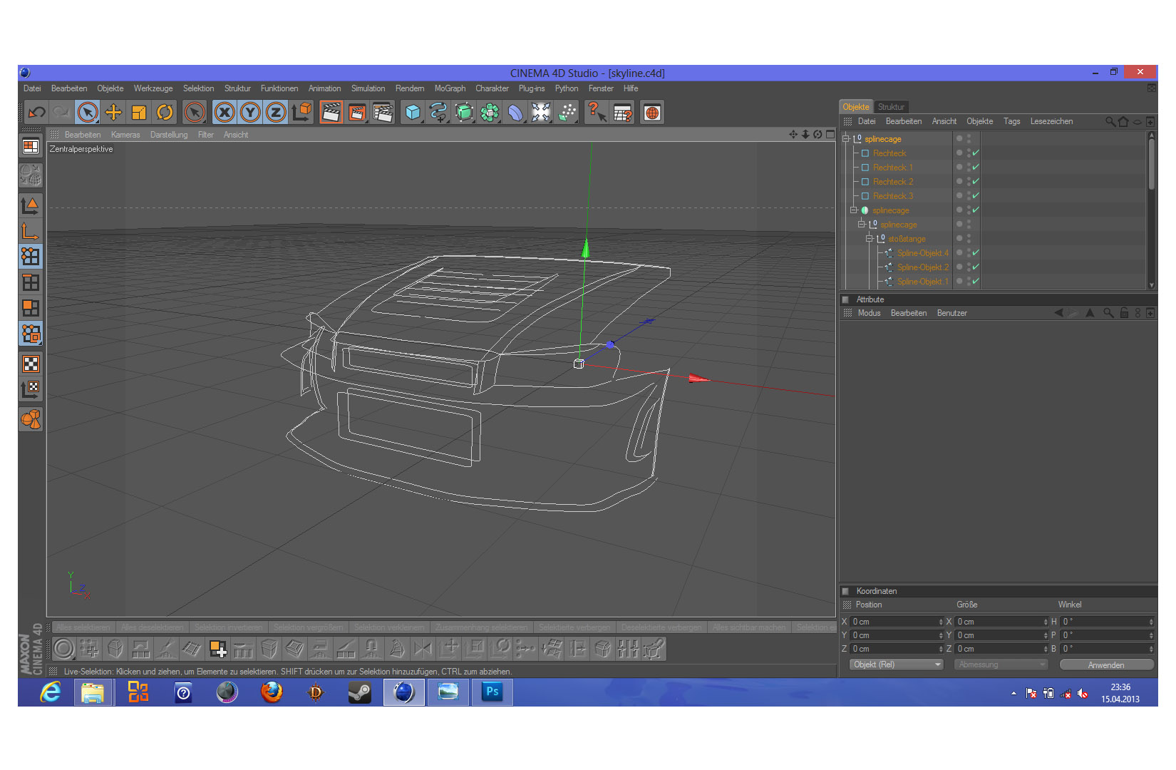Click the Position X input field
1176x770 pixels.
coord(894,622)
